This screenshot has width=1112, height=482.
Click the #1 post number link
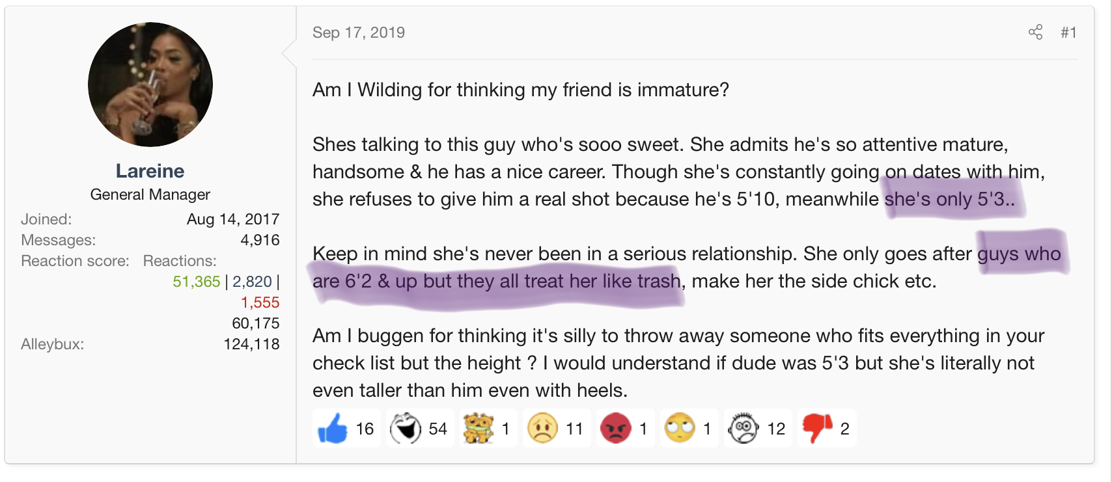click(x=1068, y=33)
